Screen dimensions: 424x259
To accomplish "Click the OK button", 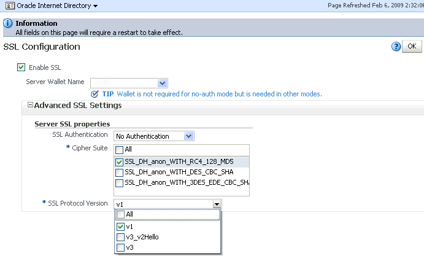I will click(x=412, y=46).
